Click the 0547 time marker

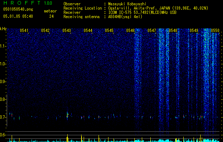coord(152,31)
